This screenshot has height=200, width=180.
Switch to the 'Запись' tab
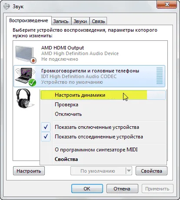(x=61, y=21)
